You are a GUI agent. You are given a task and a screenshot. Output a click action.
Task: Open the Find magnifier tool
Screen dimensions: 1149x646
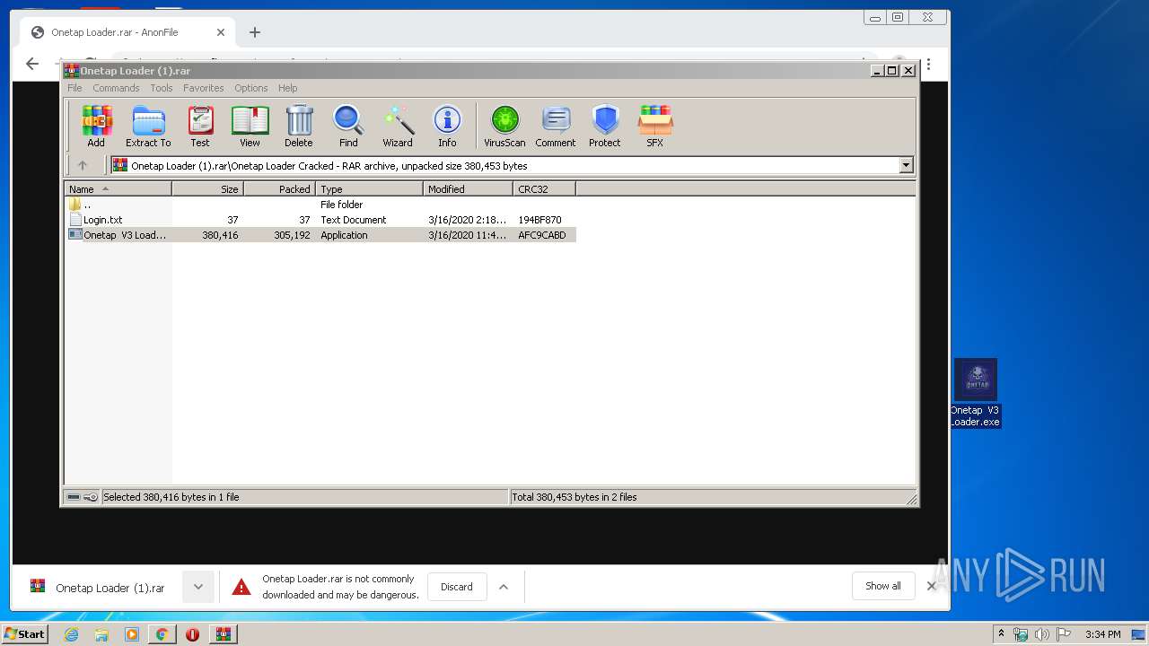(x=348, y=126)
